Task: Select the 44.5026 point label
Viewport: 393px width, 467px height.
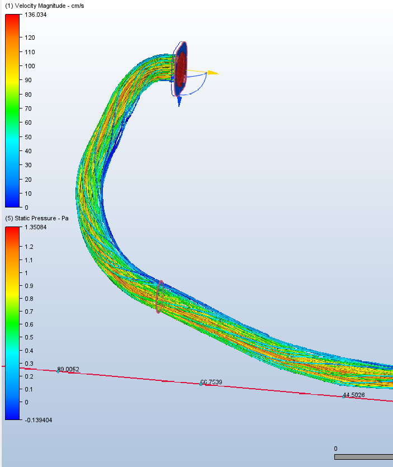Action: (354, 395)
